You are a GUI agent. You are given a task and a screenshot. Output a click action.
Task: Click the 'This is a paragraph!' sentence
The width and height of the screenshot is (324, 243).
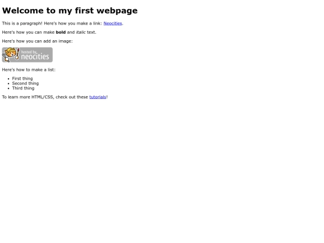click(22, 23)
